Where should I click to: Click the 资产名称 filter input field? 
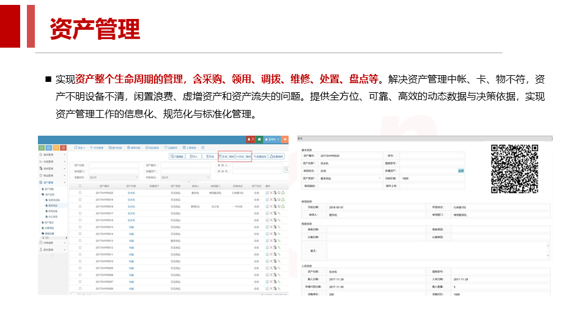click(114, 165)
